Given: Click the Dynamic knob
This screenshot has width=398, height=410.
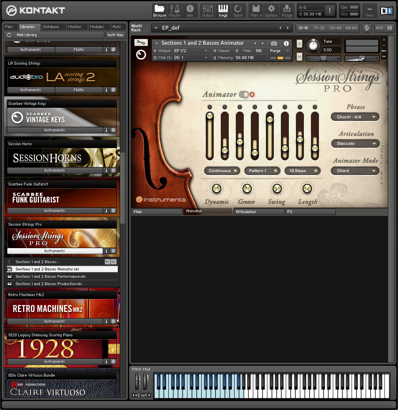Looking at the screenshot, I should click(x=216, y=188).
